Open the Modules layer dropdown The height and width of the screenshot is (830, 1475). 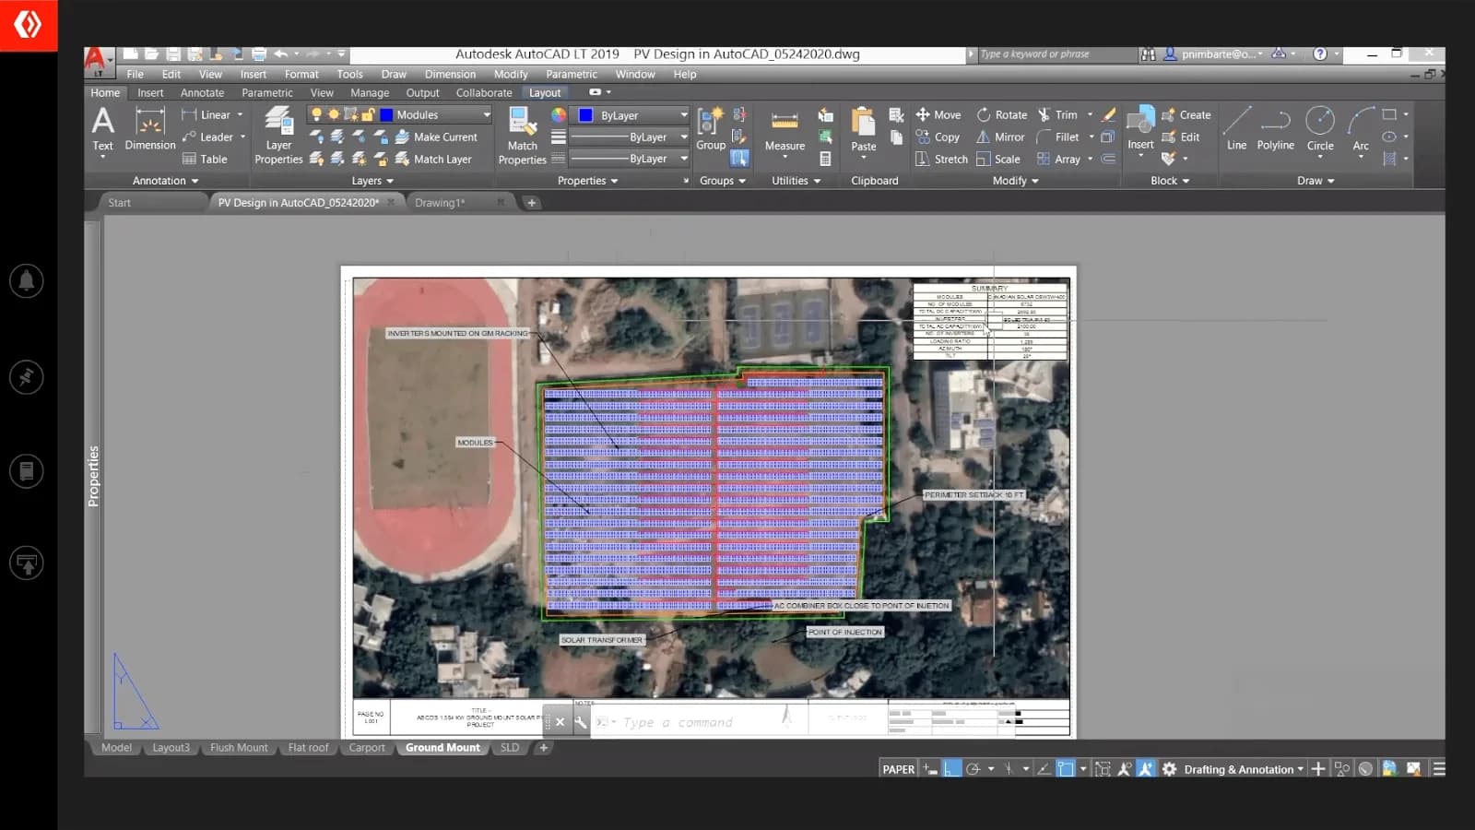tap(487, 115)
